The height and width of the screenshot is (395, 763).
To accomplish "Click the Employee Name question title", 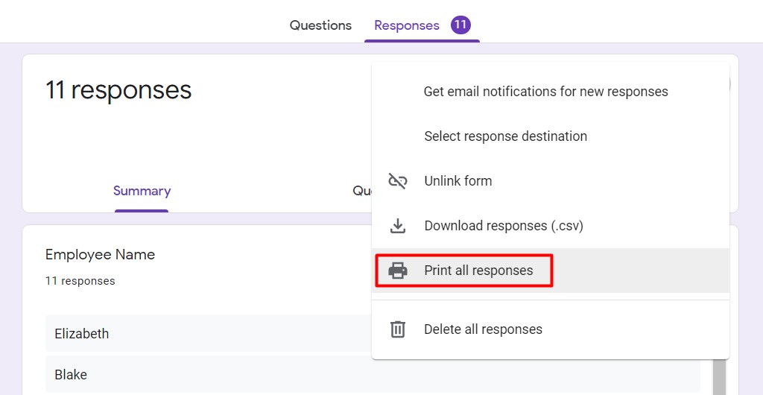I will [x=100, y=255].
